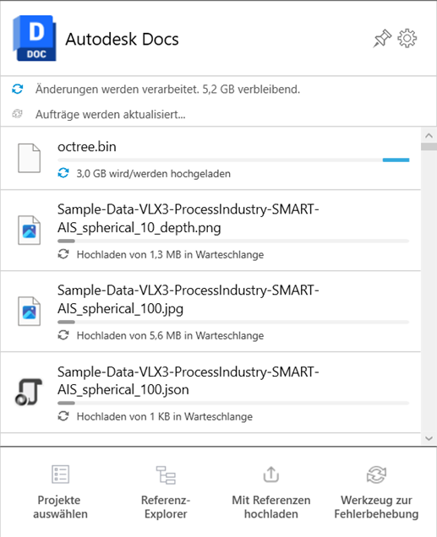
Task: Select the octree.bin file name
Action: tap(87, 147)
